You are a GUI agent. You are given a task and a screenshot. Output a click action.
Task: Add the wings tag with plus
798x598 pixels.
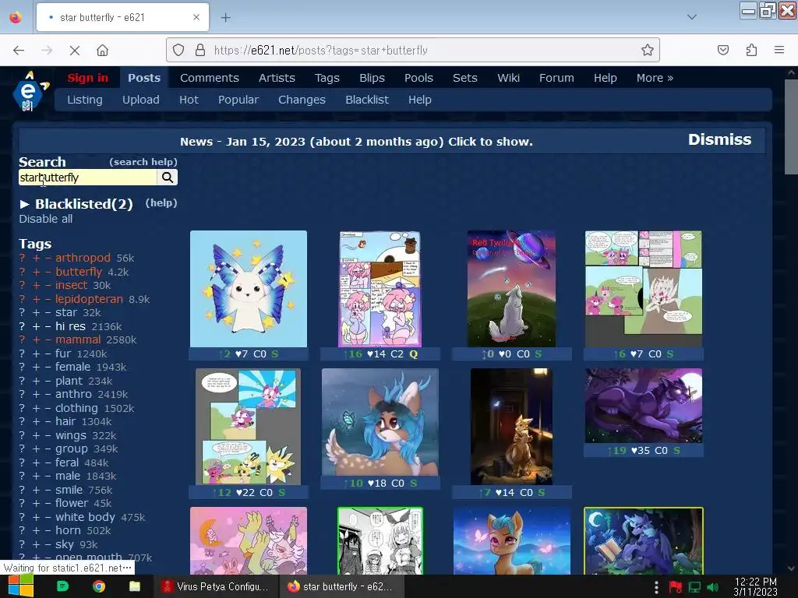point(36,435)
